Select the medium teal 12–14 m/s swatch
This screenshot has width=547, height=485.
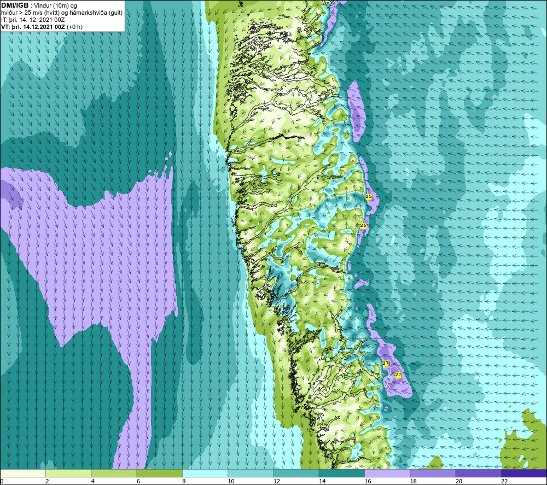[x=296, y=473]
